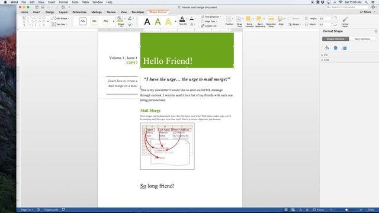Open the Rotate dropdown
The width and height of the screenshot is (379, 213).
[x=294, y=24]
